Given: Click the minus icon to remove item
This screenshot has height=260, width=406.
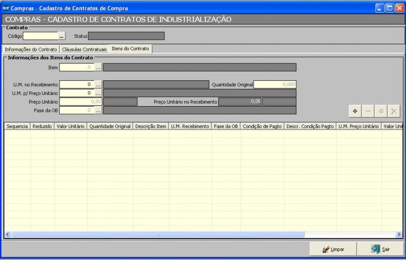Looking at the screenshot, I should (368, 111).
